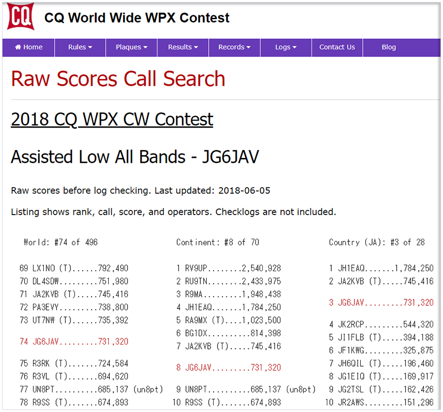The width and height of the screenshot is (443, 412).
Task: Click the CQ World Wide WPX Contest title
Action: 137,18
